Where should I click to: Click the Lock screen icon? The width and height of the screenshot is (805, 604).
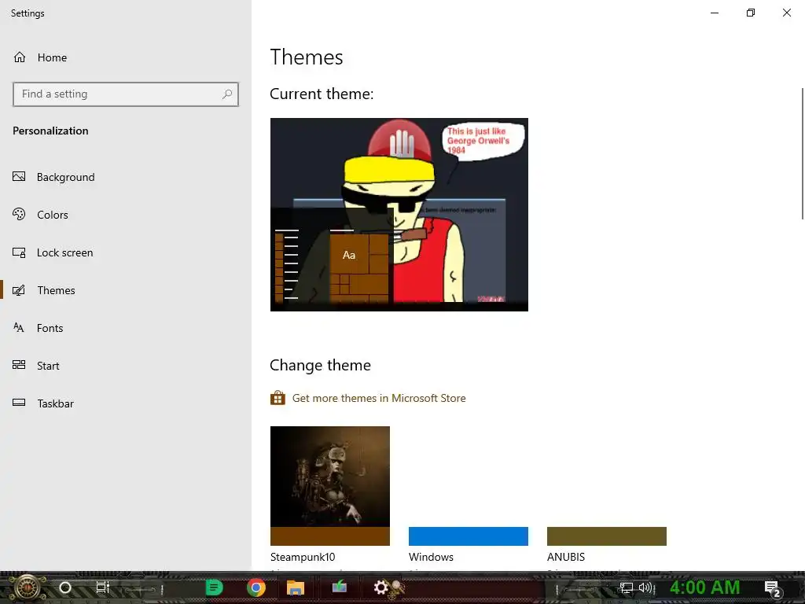(x=19, y=252)
